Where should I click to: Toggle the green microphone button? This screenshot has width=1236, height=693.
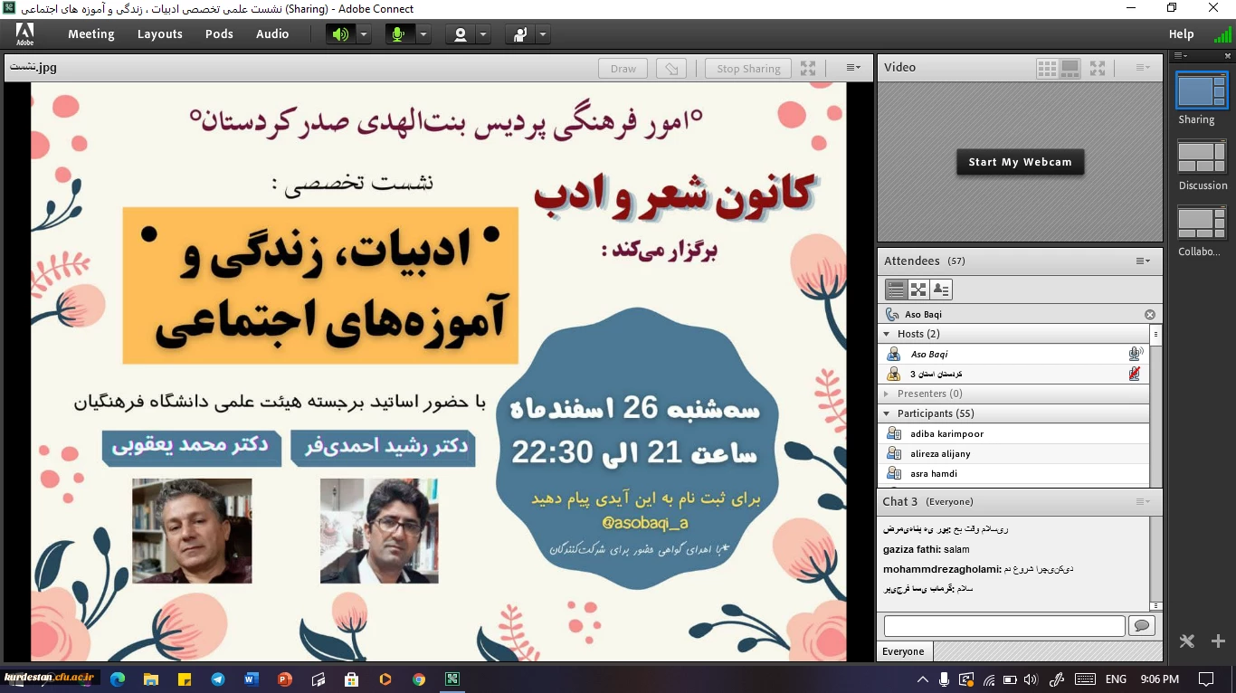coord(397,34)
